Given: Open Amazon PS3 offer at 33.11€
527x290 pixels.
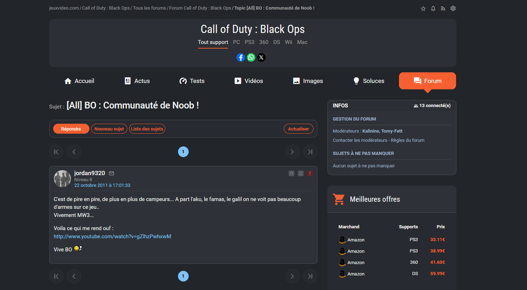Looking at the screenshot, I should click(x=392, y=240).
